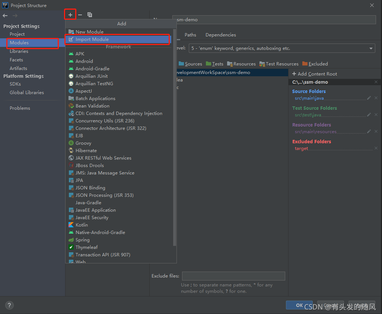Remove the src\main\resources resource folder
Viewport: 382px width, 314px height.
point(376,131)
